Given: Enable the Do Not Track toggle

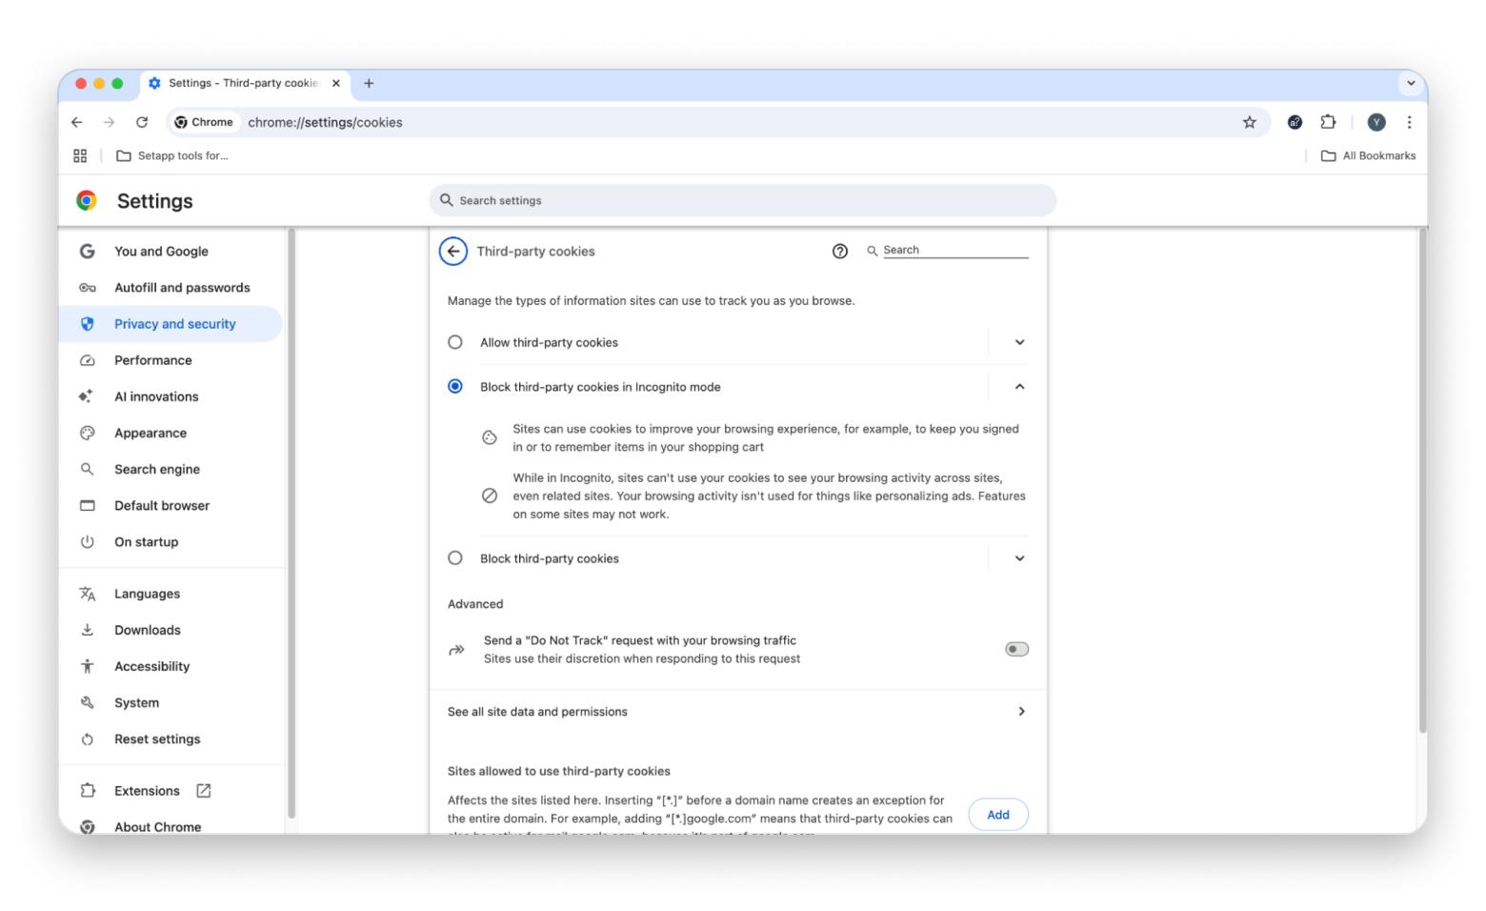Looking at the screenshot, I should (1016, 649).
